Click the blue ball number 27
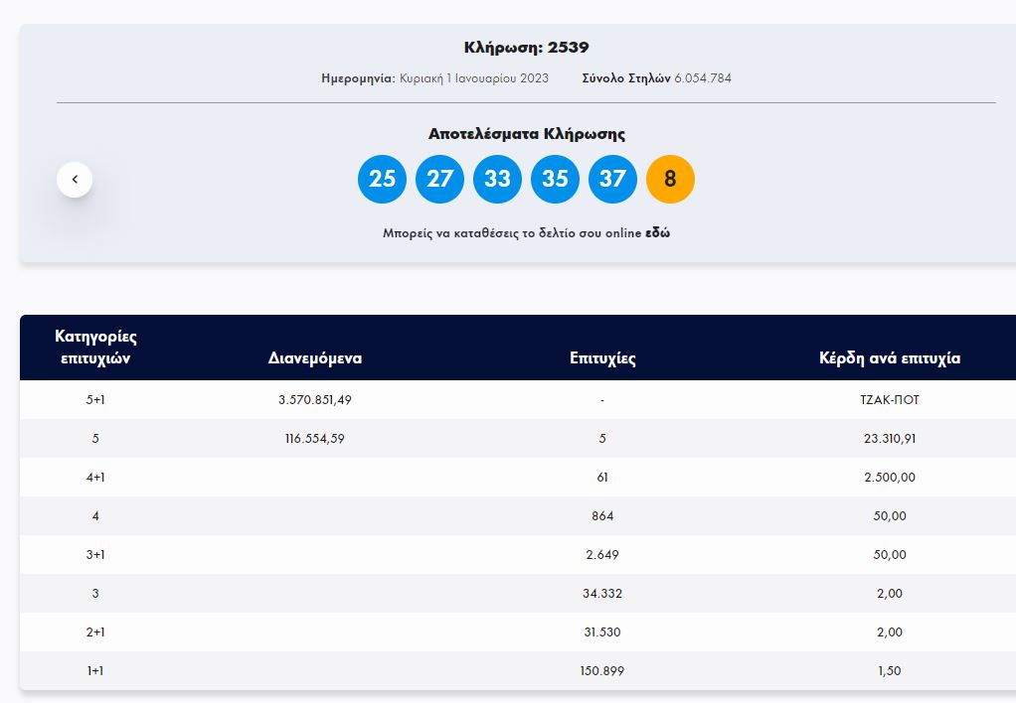1016x703 pixels. 439,179
